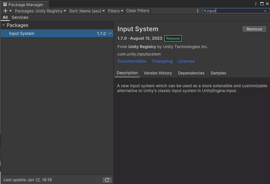This screenshot has height=184, width=270.
Task: Click the green Release tag
Action: pos(173,38)
